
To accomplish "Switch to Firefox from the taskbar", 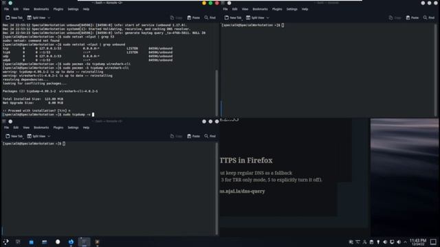I will click(71, 242).
